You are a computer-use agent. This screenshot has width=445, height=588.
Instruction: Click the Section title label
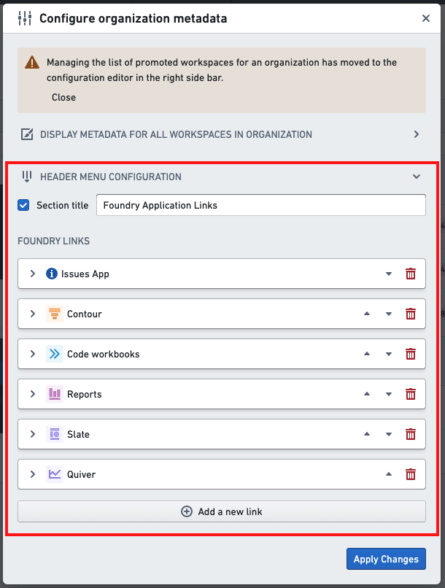63,205
